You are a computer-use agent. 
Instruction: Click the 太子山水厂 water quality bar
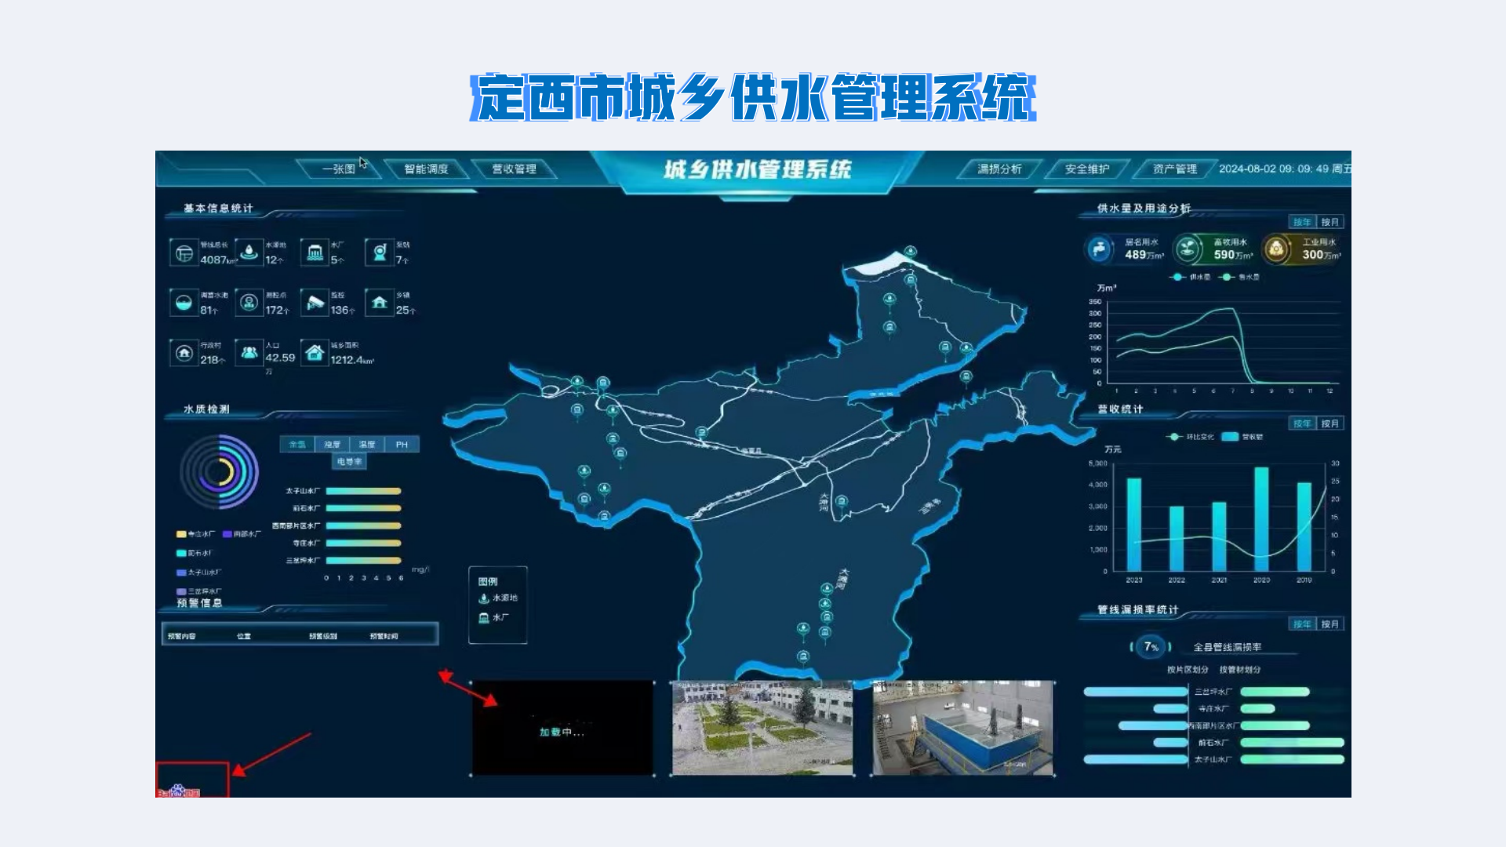click(363, 492)
